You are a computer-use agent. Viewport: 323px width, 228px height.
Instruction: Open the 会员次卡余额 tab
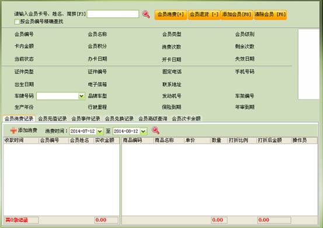point(186,119)
